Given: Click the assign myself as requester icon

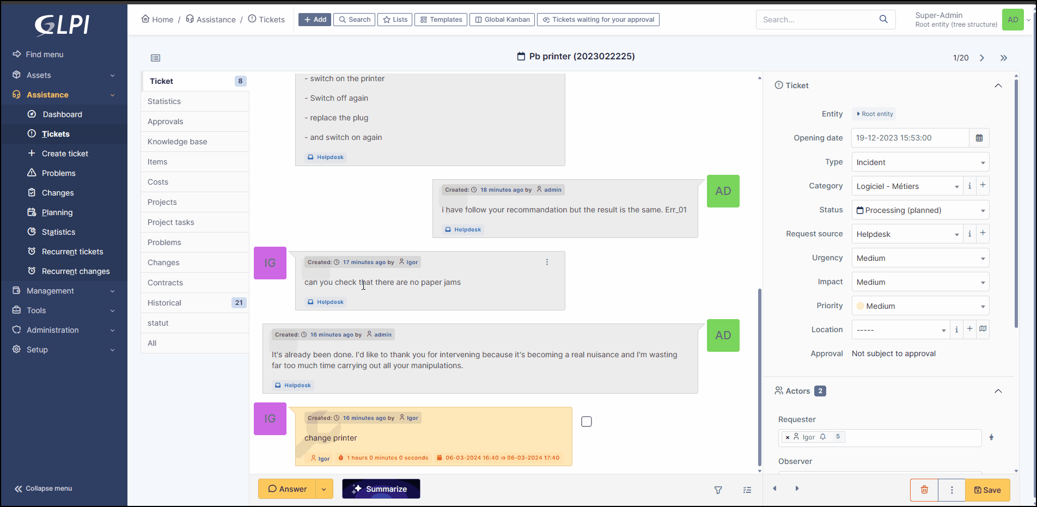Looking at the screenshot, I should (991, 437).
